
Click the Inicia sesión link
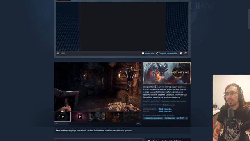tap(61, 130)
